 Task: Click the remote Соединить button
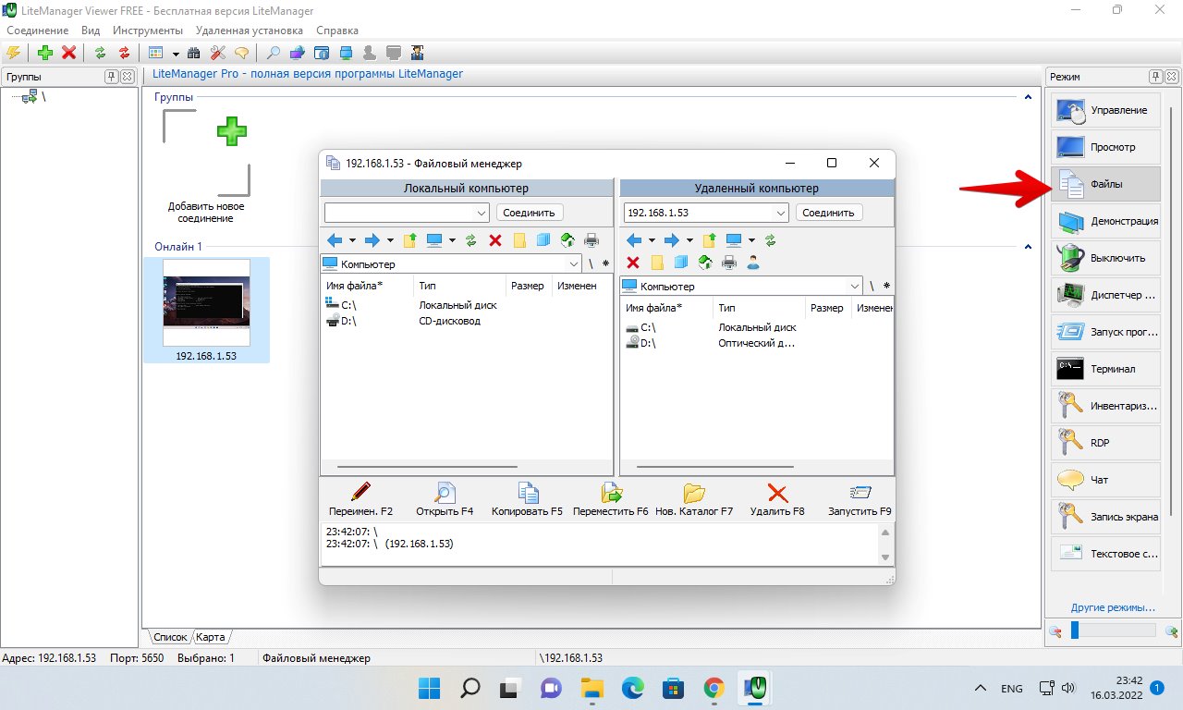tap(829, 213)
